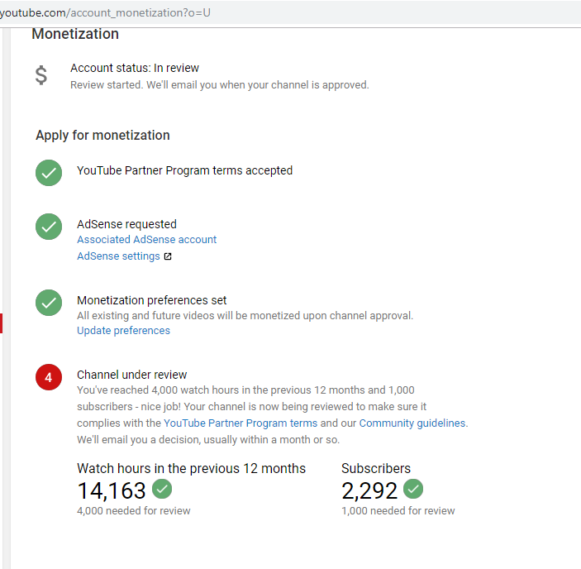Click the Update preferences link
Viewport: 581px width, 569px height.
(x=123, y=330)
